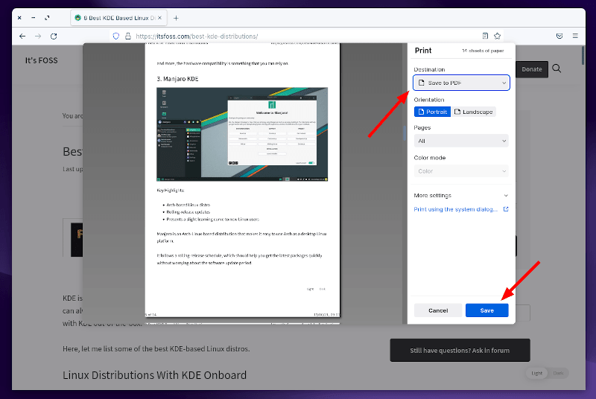
Task: Click Print using the system dialog link
Action: tap(456, 209)
